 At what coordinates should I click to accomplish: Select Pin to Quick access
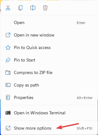[x=49, y=48]
